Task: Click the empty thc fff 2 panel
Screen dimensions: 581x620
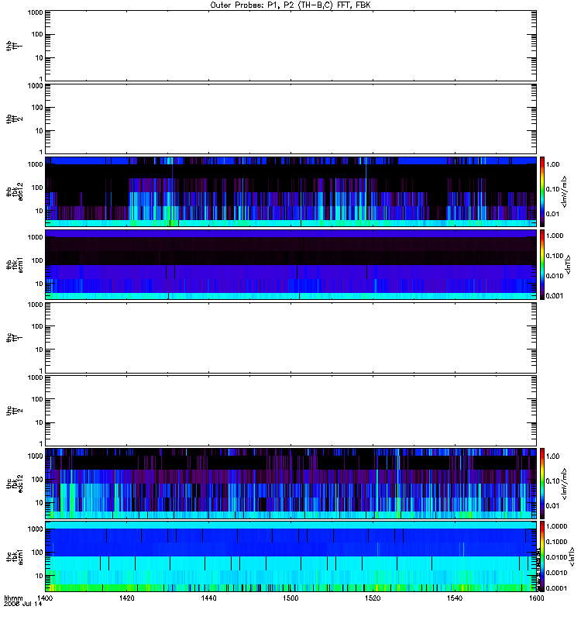Action: (x=291, y=411)
